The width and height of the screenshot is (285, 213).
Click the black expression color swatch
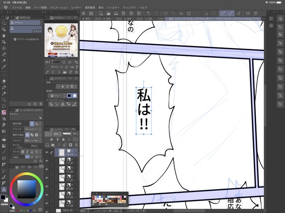69,96
